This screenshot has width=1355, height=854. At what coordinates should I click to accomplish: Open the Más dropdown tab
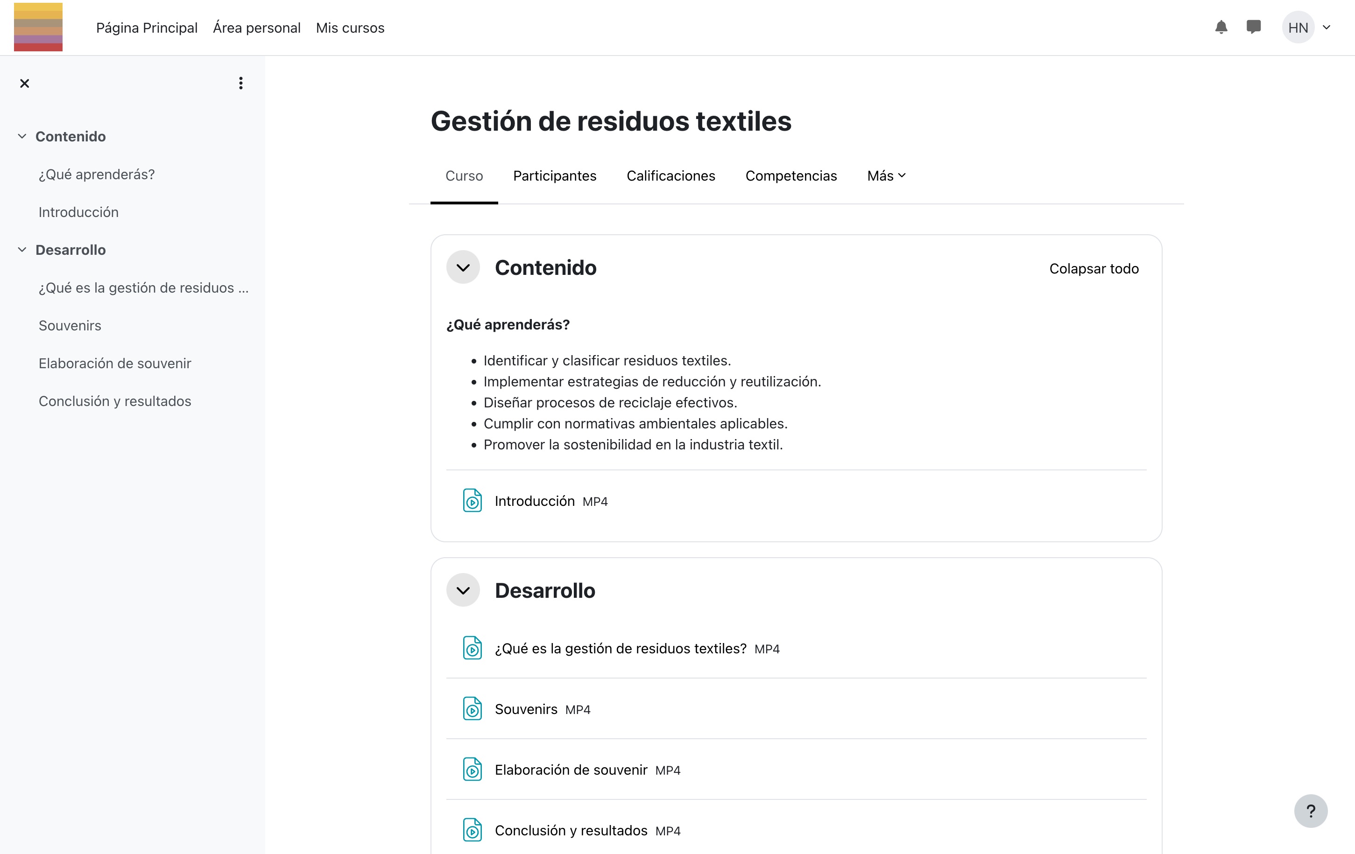(886, 175)
